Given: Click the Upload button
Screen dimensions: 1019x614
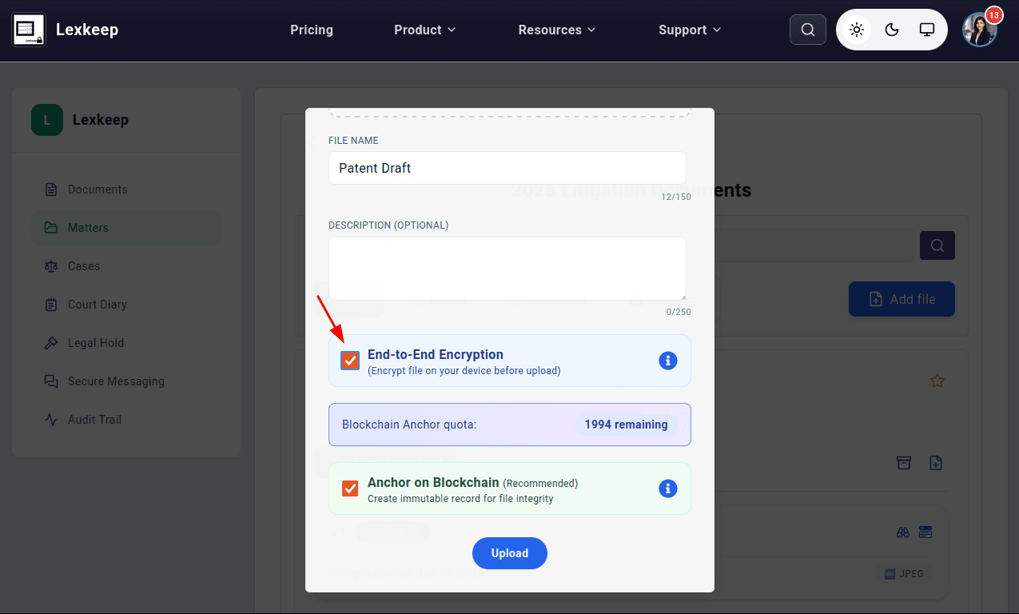Looking at the screenshot, I should [x=510, y=553].
